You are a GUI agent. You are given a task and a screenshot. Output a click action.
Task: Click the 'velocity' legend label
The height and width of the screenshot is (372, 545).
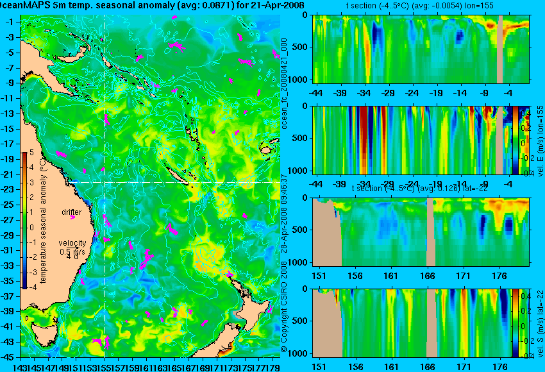click(72, 243)
